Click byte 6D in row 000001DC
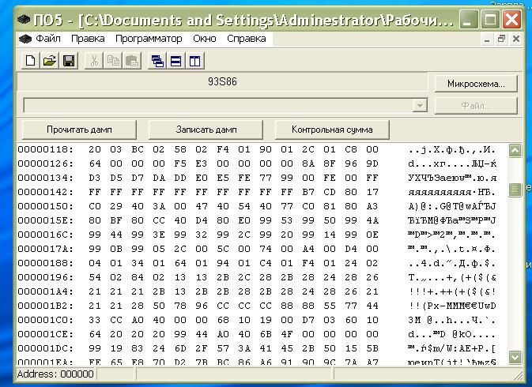The width and height of the screenshot is (532, 387). (180, 349)
